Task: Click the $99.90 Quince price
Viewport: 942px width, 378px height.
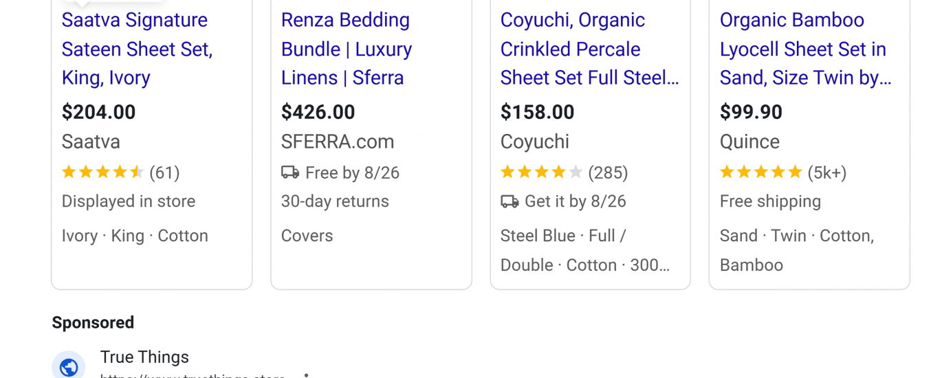Action: [751, 112]
